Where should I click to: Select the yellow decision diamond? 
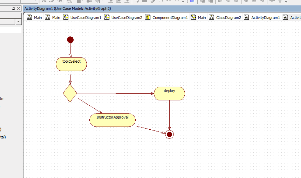click(70, 93)
